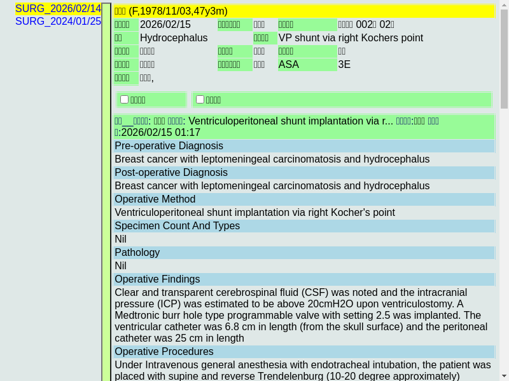Open the SURG_2026/02/14 surgery record
The width and height of the screenshot is (509, 381).
point(58,8)
